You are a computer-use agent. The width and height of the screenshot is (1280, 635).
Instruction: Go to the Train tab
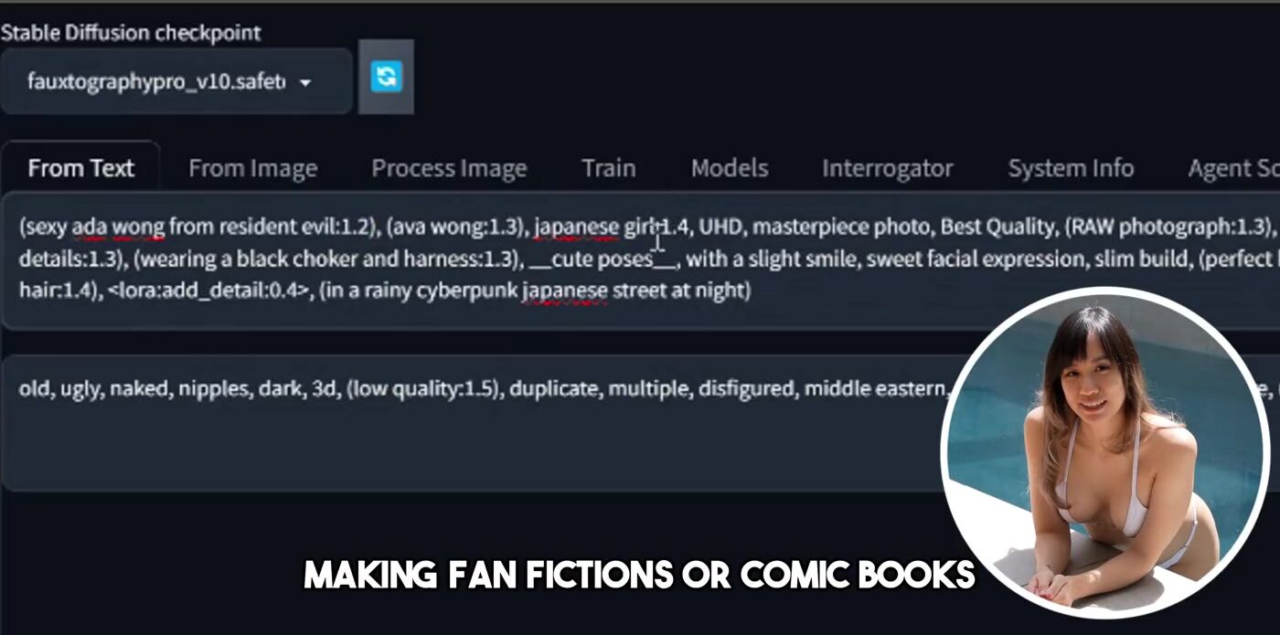tap(608, 168)
